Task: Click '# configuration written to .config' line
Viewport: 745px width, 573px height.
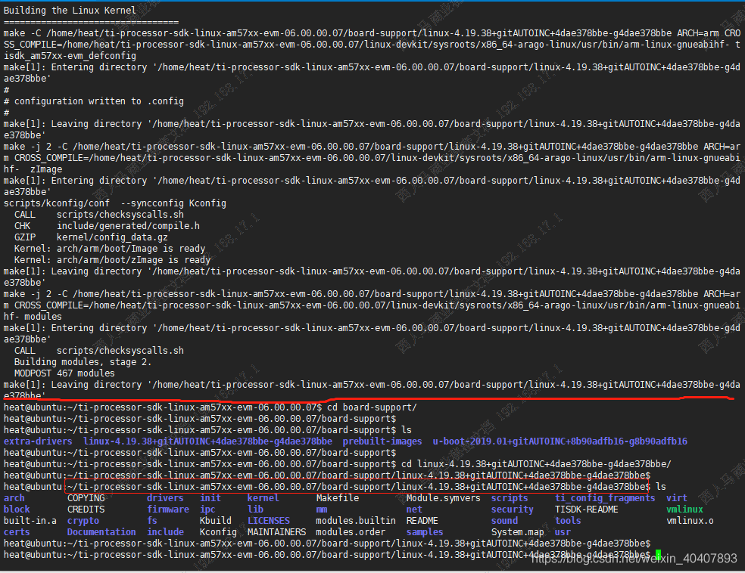Action: (94, 101)
